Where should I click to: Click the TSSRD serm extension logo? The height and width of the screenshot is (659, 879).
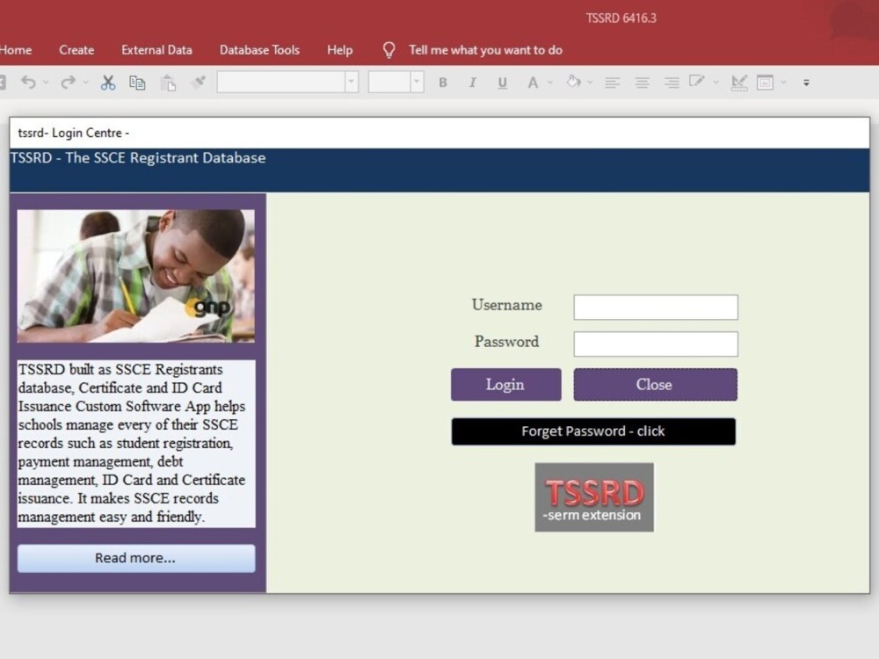594,497
